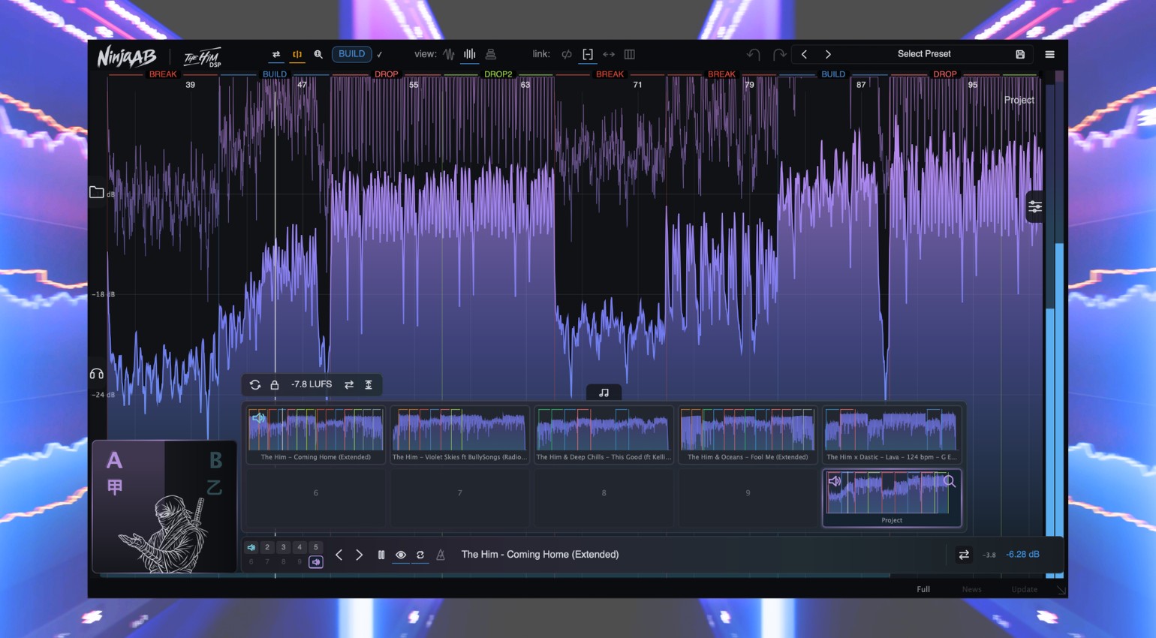Click the checkmark next to BUILD
1156x638 pixels.
pyautogui.click(x=379, y=54)
